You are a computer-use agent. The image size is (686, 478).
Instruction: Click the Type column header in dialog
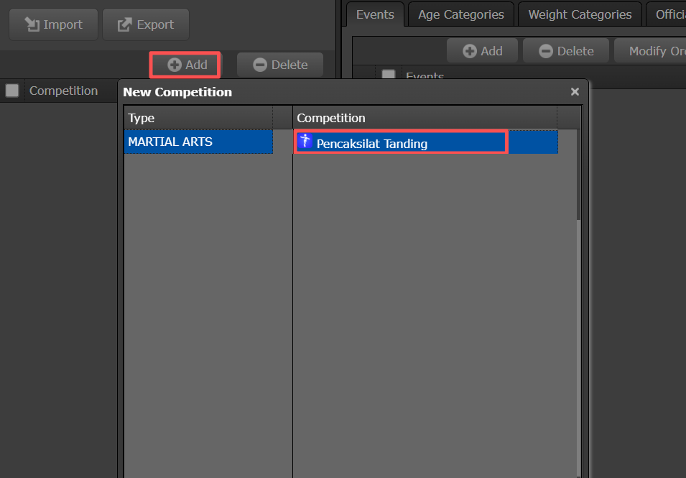[199, 118]
